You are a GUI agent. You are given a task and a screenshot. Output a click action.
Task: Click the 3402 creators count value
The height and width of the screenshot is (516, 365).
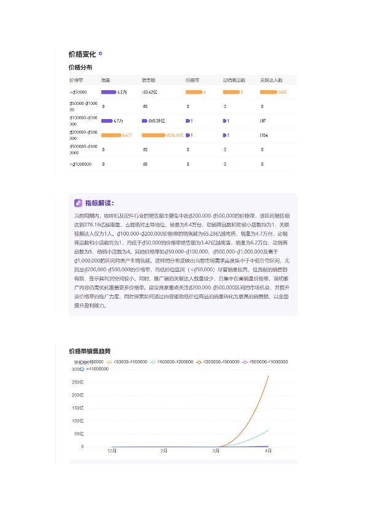(x=282, y=92)
